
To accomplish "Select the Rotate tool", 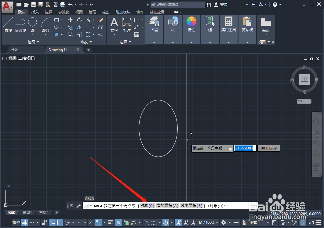I will [x=79, y=20].
